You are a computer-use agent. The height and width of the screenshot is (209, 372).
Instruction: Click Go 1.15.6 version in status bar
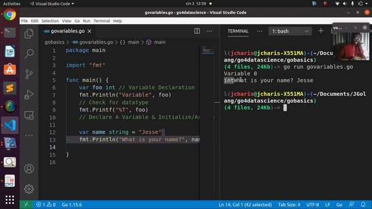(x=71, y=204)
